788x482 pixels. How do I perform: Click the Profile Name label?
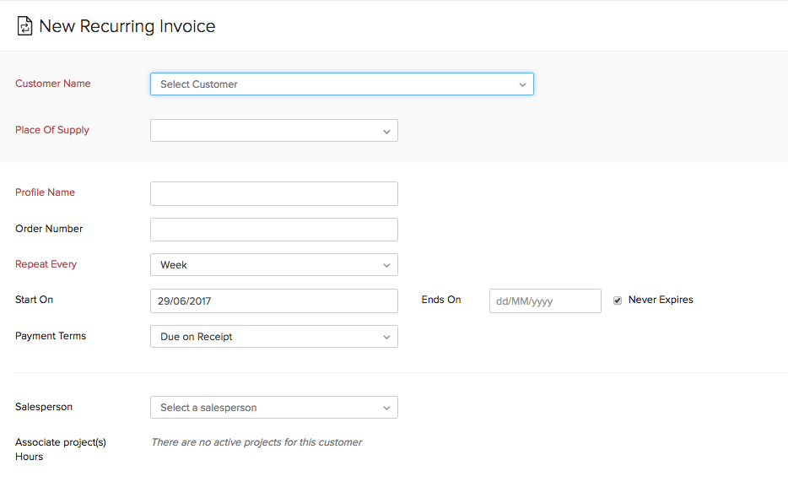45,192
